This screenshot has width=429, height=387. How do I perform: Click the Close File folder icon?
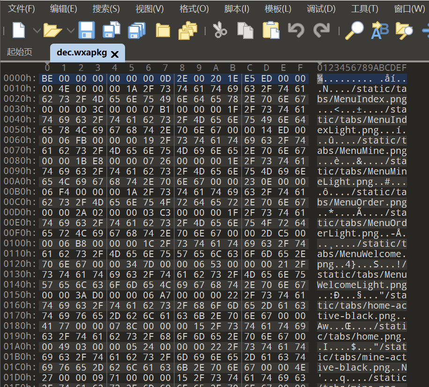tap(163, 30)
